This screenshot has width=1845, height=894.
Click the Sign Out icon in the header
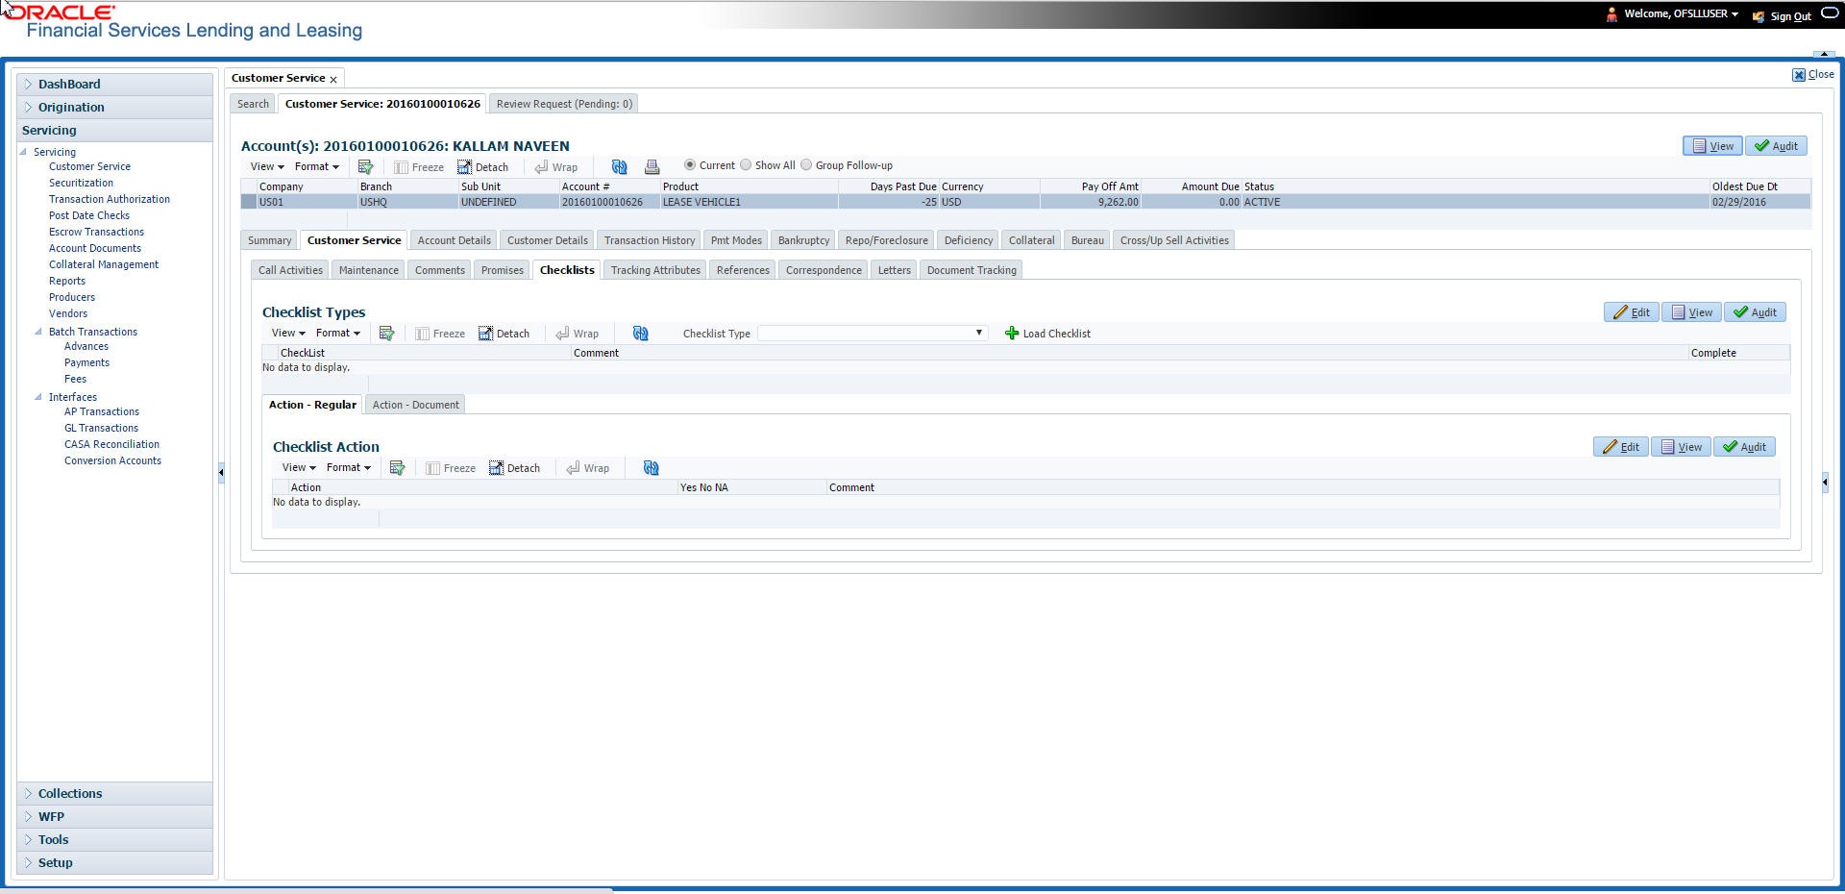pos(1759,16)
